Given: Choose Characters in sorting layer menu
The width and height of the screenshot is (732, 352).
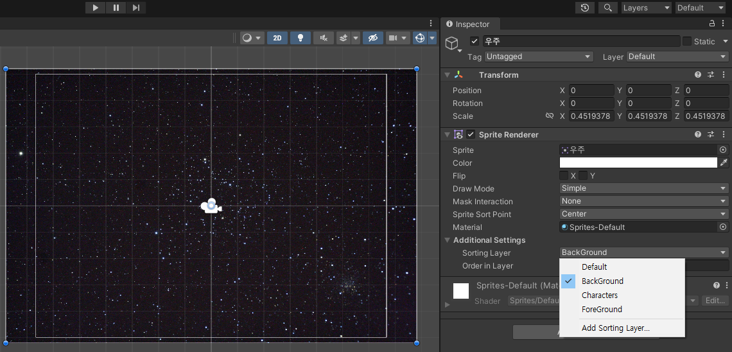Looking at the screenshot, I should click(622, 295).
